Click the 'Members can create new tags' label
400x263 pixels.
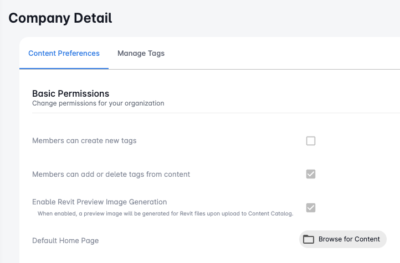click(84, 141)
